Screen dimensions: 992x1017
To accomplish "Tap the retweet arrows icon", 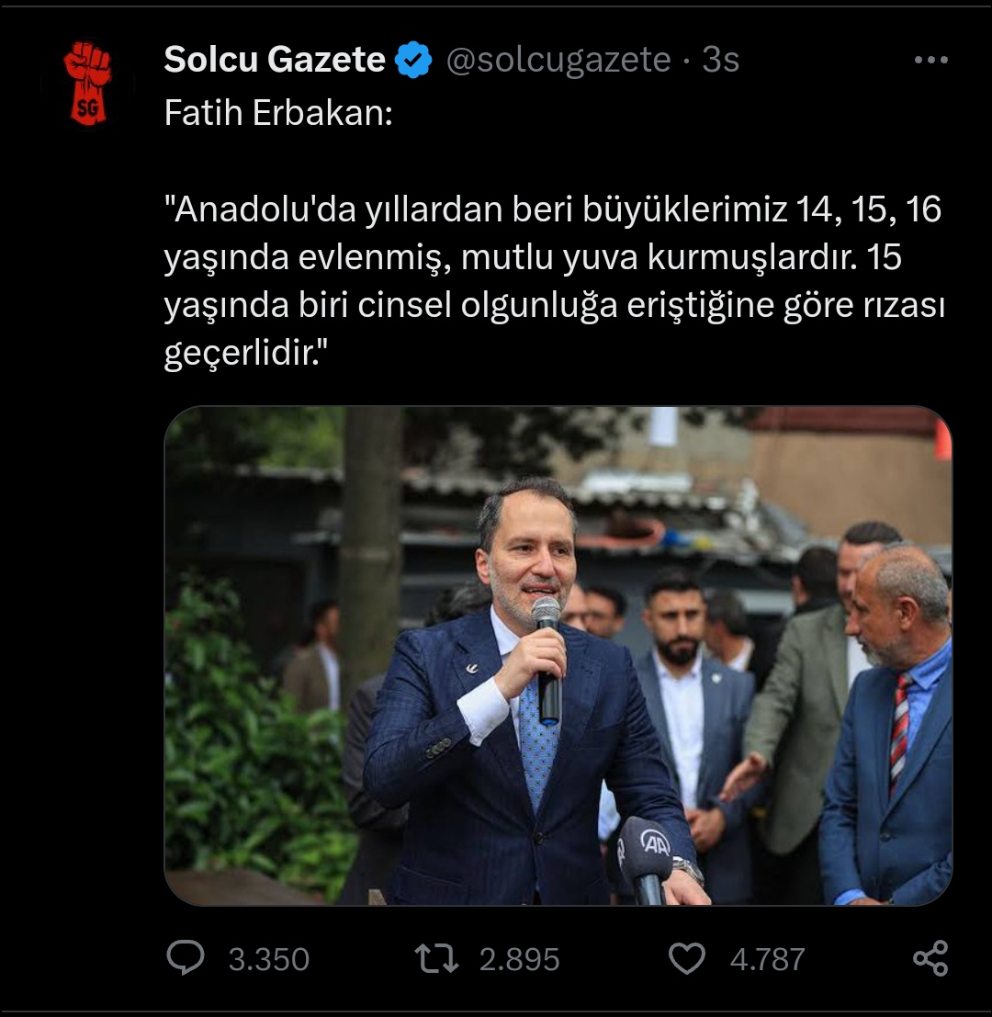I will coord(436,958).
